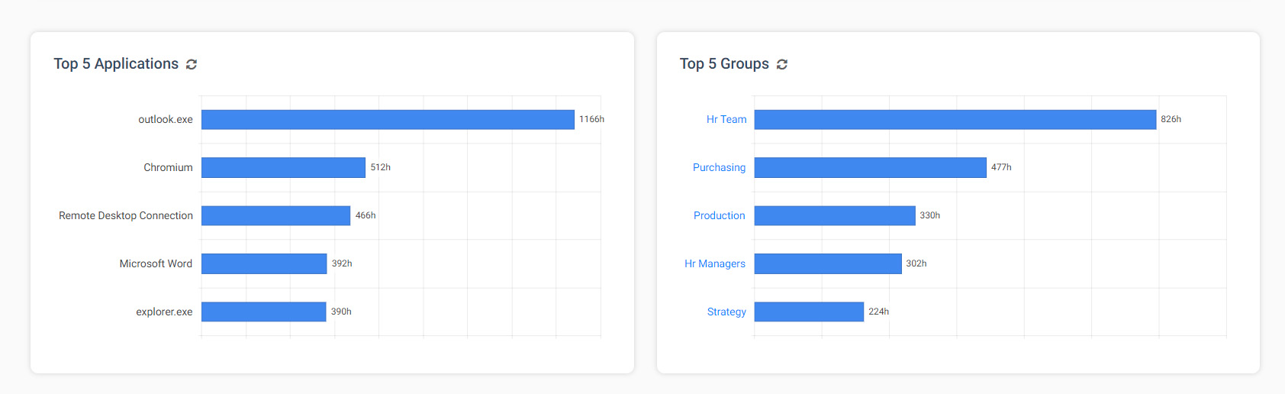The image size is (1285, 394).
Task: Select the Hr Managers 302h bar
Action: click(x=828, y=263)
